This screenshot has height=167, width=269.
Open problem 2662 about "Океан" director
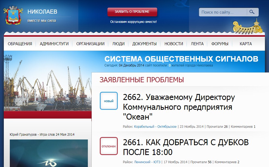(179, 107)
